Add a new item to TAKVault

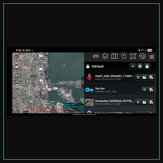133,66
